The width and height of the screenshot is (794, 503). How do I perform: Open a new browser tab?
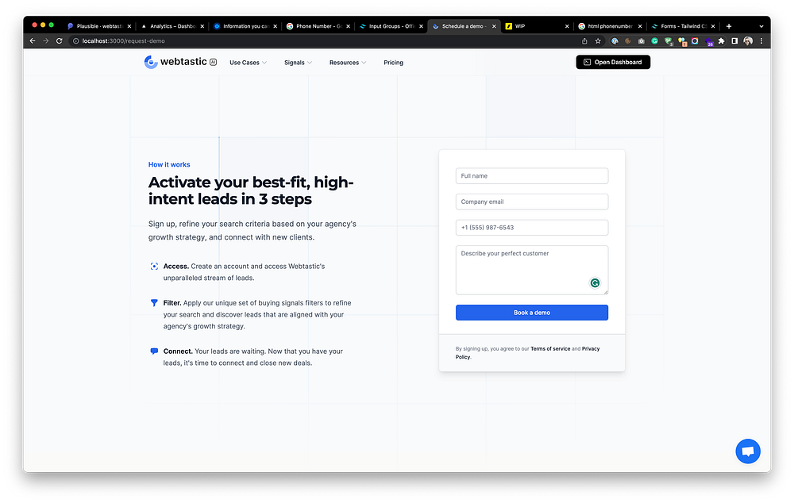click(x=729, y=26)
